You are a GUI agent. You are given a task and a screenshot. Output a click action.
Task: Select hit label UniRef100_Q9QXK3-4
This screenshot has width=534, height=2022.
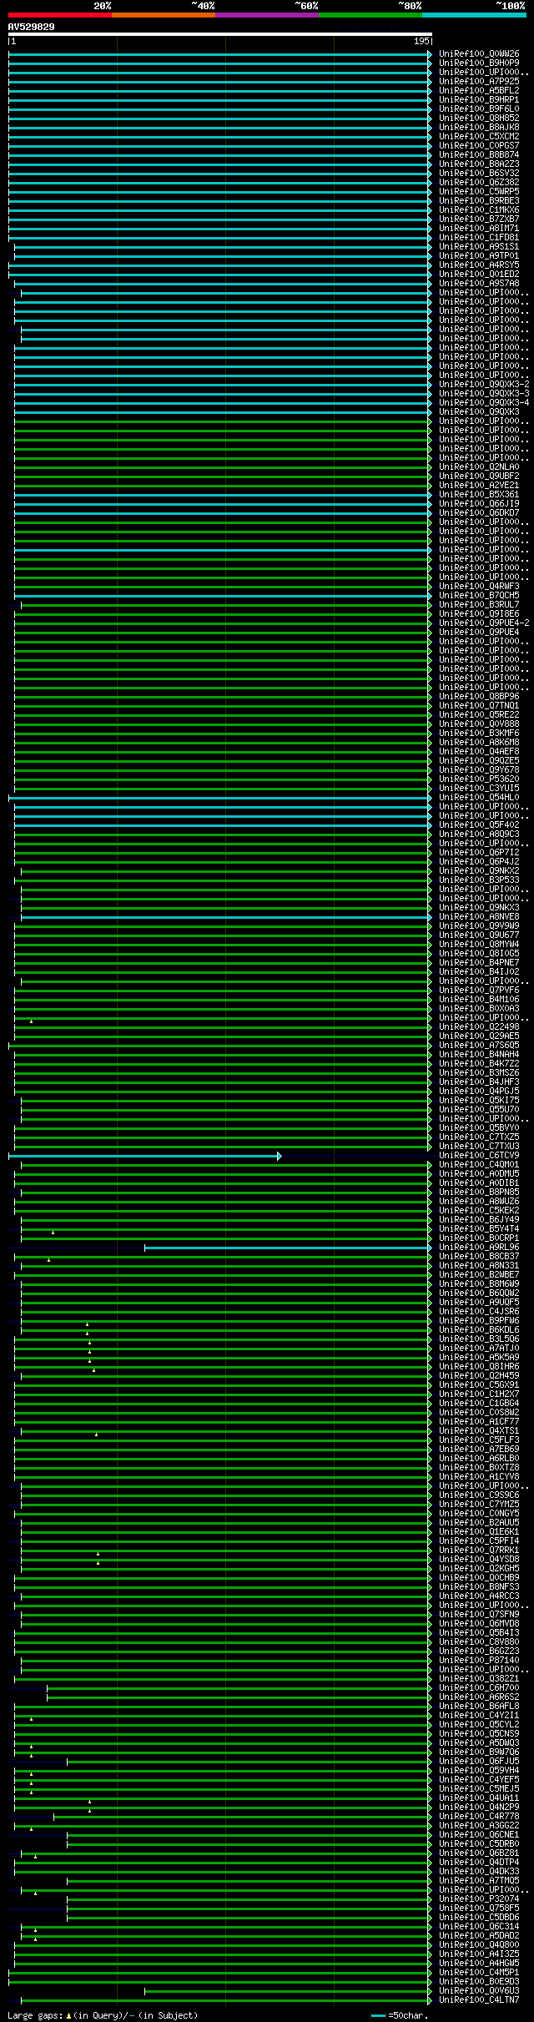click(484, 403)
